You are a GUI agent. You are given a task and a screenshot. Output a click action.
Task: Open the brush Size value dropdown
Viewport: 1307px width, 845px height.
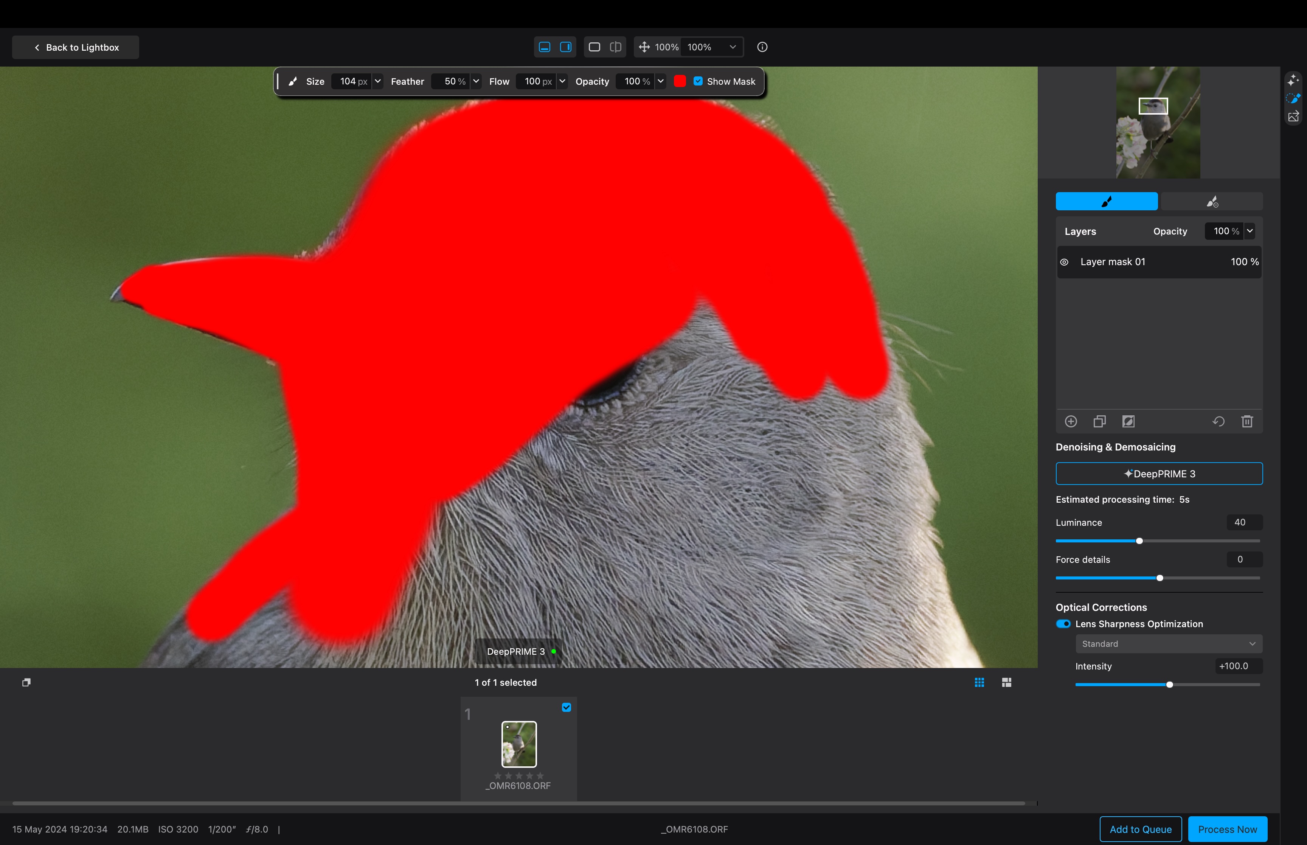[x=377, y=81]
